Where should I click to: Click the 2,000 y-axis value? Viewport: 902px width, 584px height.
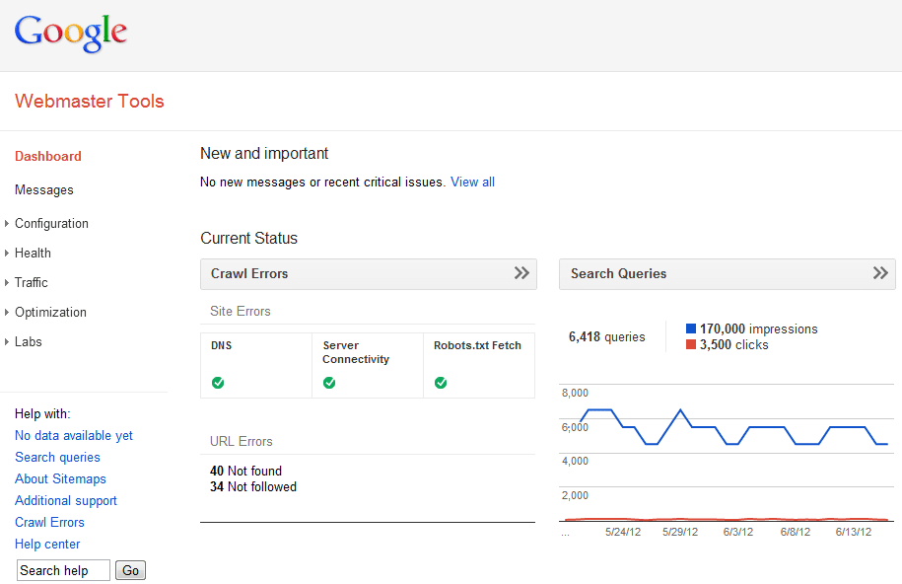tap(575, 495)
